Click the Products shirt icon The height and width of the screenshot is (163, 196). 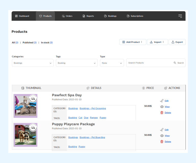41,16
